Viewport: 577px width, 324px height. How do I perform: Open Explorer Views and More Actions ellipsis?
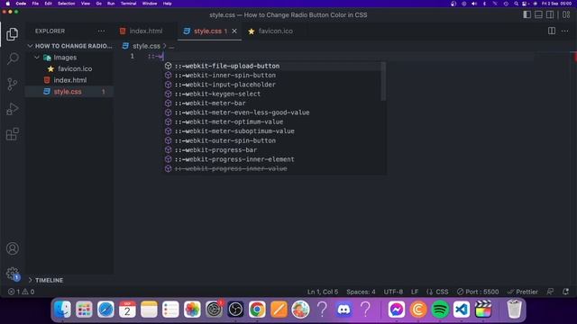[x=101, y=31]
